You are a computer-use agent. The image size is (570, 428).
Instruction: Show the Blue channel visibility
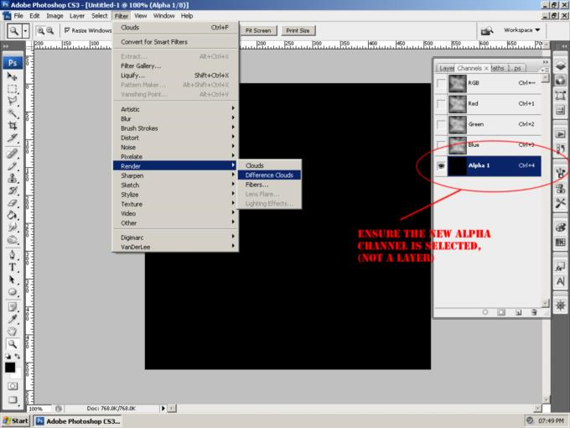click(x=441, y=144)
